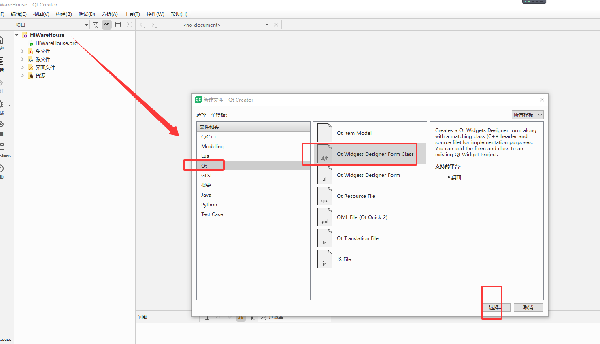Click the ts icon of Qt Translation File
The image size is (600, 344).
(x=325, y=238)
